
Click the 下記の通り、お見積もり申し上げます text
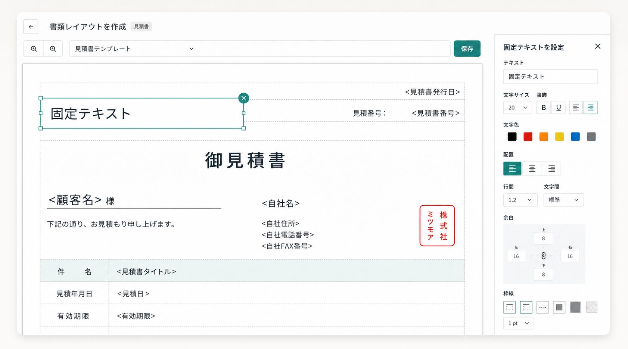tap(111, 224)
